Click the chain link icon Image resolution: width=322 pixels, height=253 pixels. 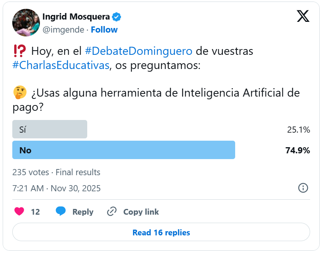pos(112,212)
